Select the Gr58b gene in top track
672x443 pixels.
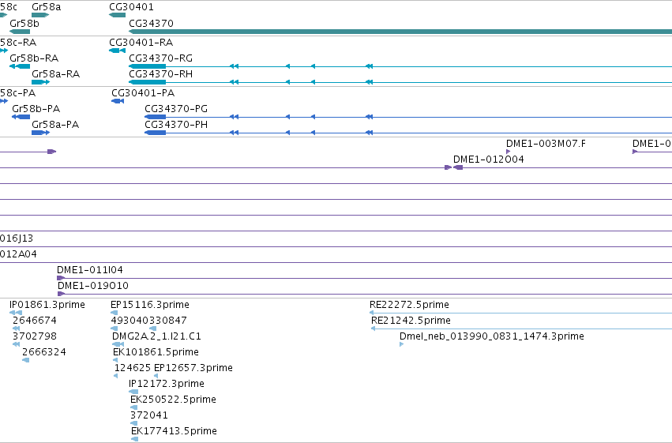coord(20,32)
